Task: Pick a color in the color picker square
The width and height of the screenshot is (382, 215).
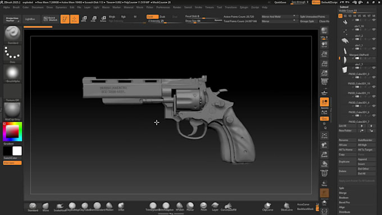Action: coord(12,131)
